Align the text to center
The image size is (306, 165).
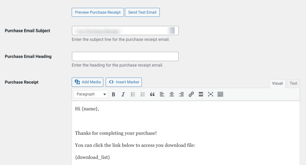click(x=172, y=94)
